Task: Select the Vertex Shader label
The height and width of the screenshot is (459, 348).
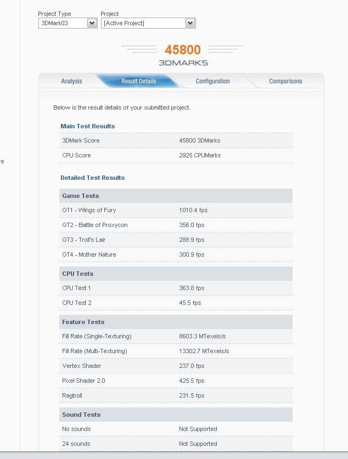Action: [x=82, y=366]
